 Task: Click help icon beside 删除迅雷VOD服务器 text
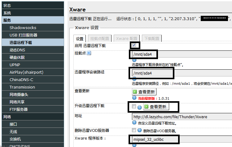click(x=139, y=130)
